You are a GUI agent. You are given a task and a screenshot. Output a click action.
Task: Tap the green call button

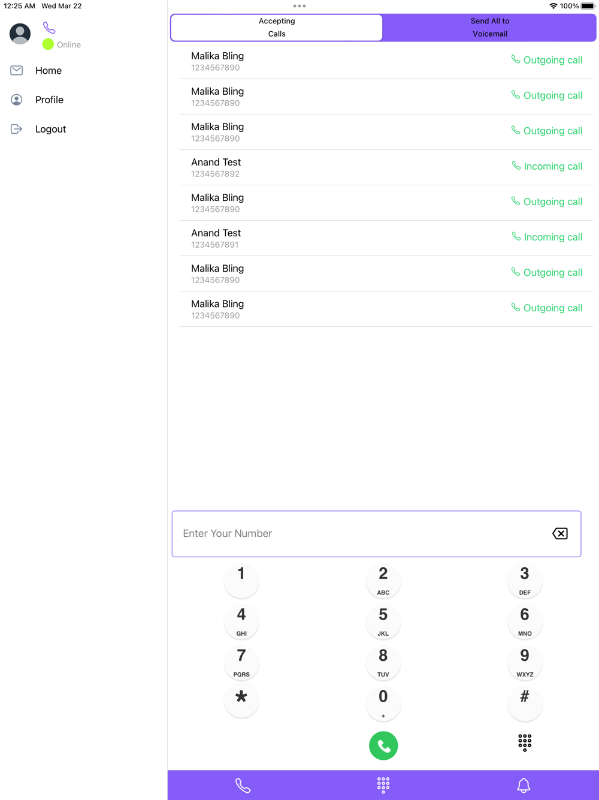[x=383, y=746]
